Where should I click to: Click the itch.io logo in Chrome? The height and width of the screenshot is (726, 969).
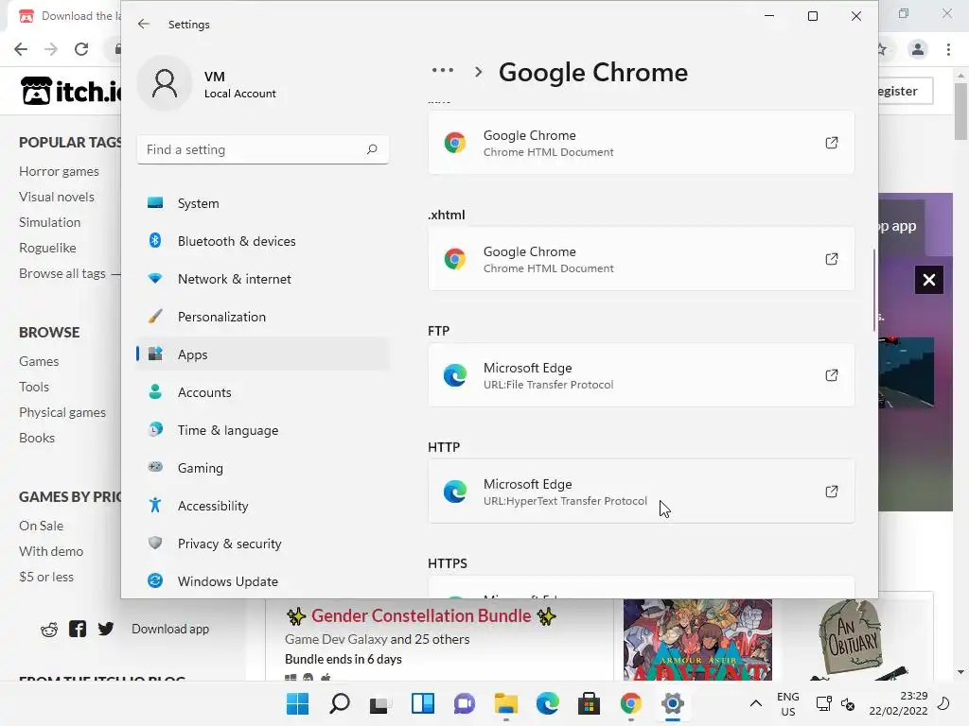tap(71, 91)
